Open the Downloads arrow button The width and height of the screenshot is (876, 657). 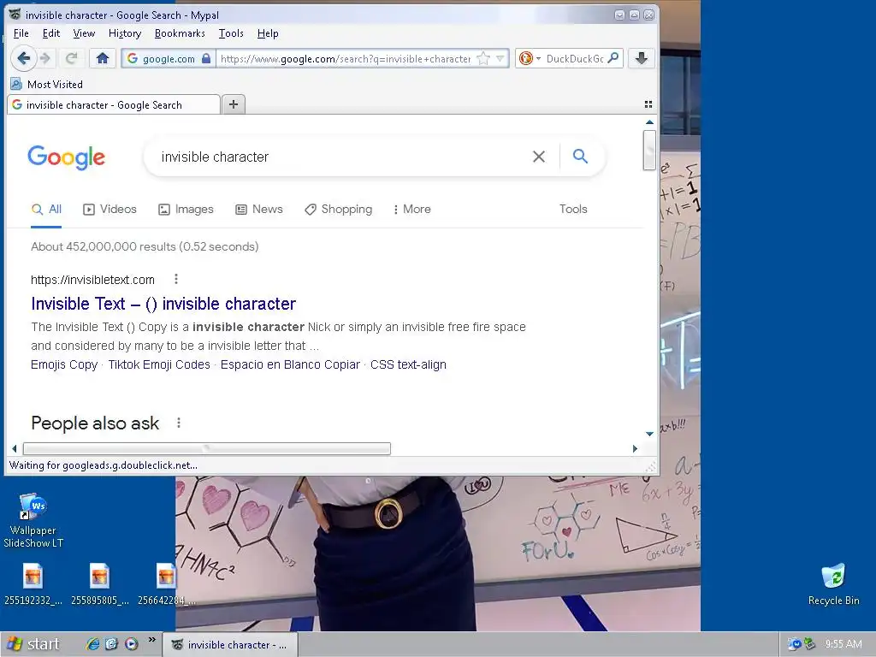[642, 58]
